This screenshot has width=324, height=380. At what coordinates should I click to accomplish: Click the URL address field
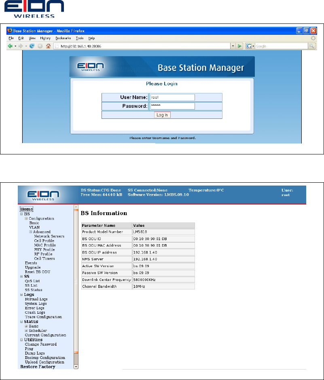(x=142, y=46)
